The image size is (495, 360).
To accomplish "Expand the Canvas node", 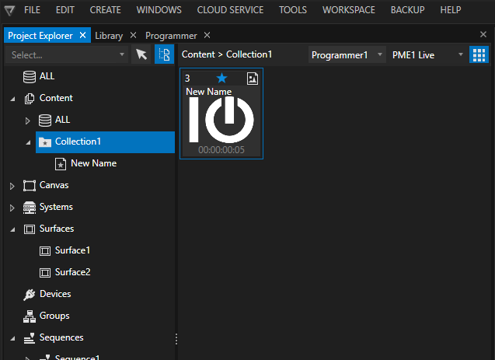I will tap(12, 186).
